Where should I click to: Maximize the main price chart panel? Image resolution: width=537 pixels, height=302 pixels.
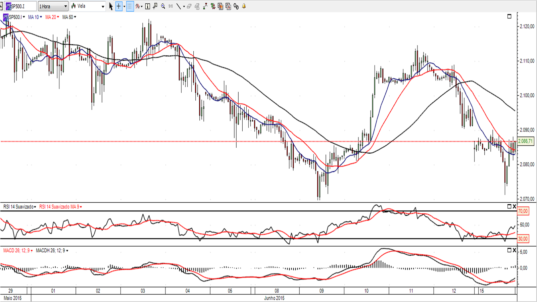point(509,16)
